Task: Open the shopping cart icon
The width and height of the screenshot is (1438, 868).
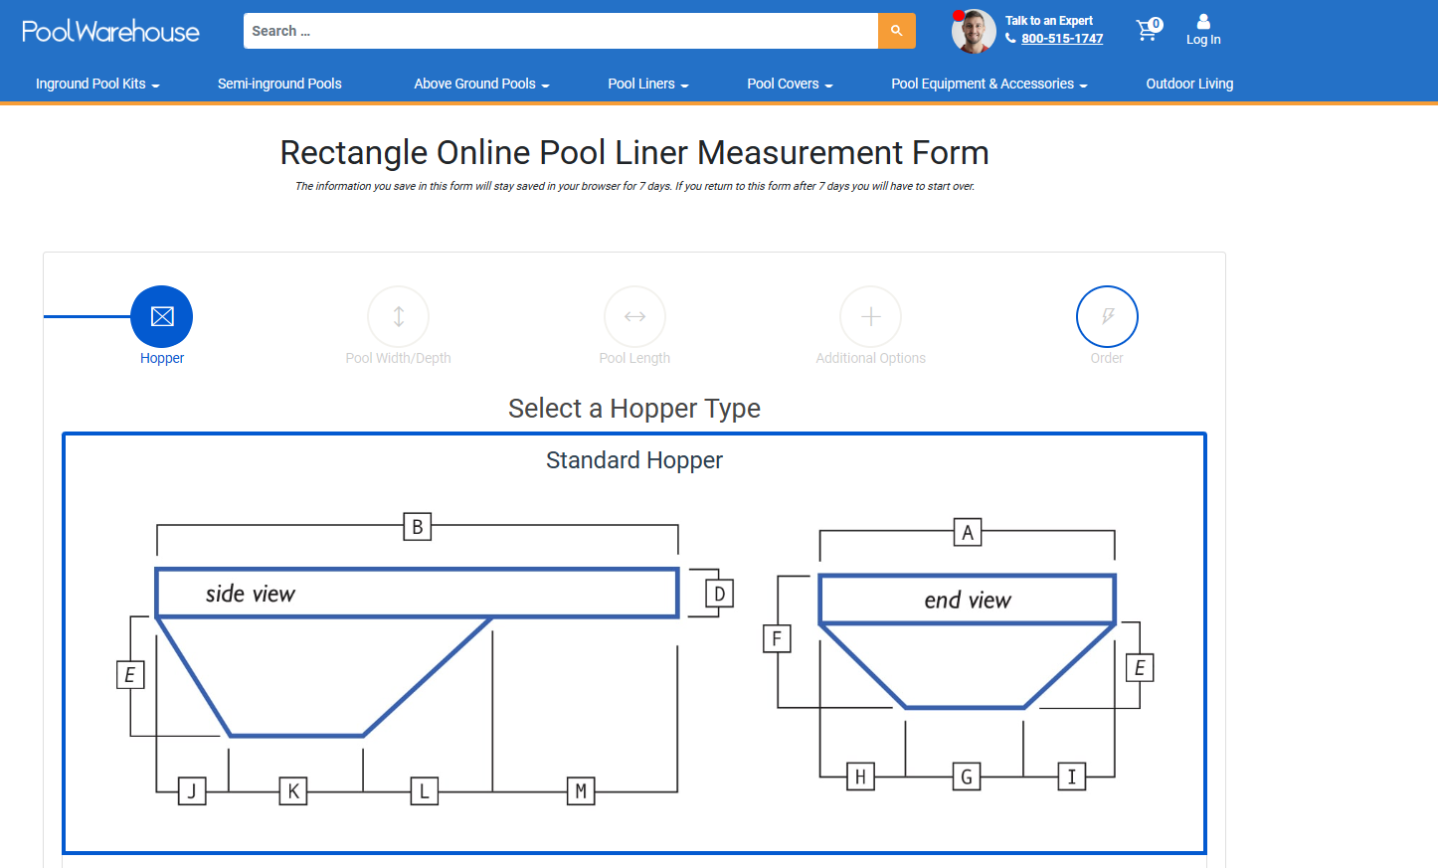Action: click(x=1148, y=30)
